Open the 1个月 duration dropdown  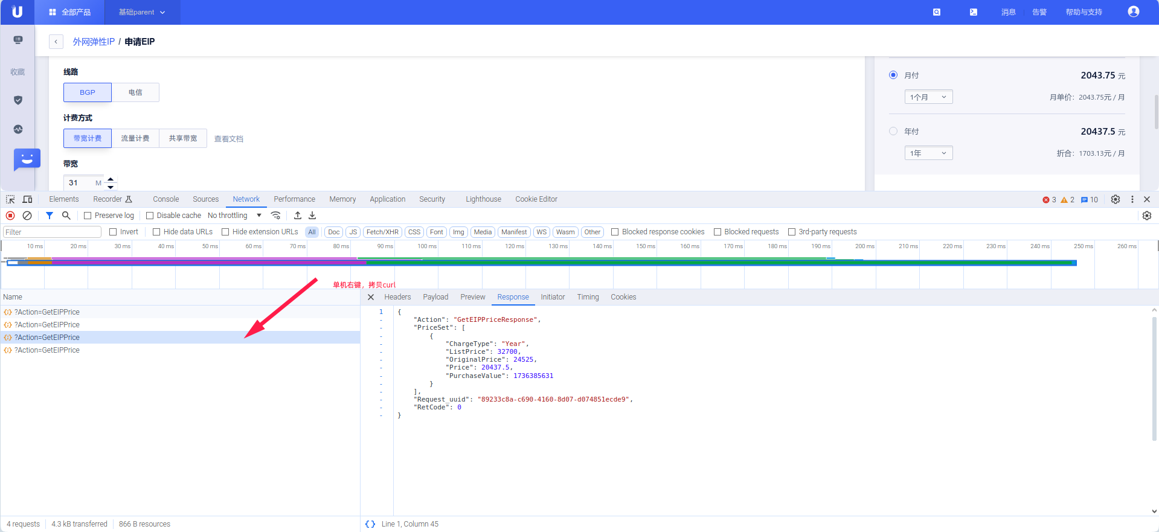tap(928, 97)
